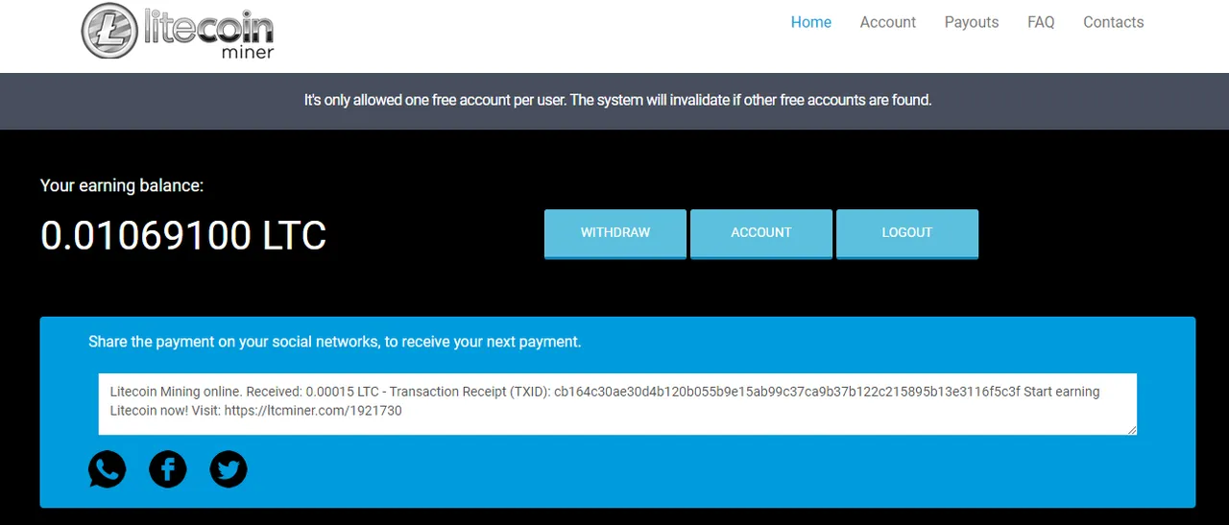
Task: Share payment via Twitter icon
Action: [x=229, y=469]
